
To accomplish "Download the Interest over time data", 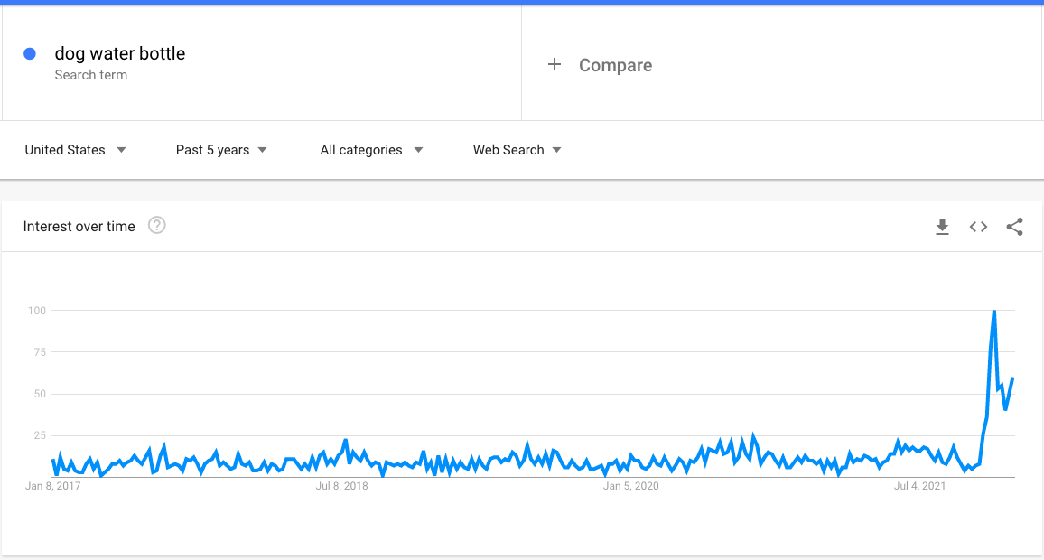I will 942,227.
